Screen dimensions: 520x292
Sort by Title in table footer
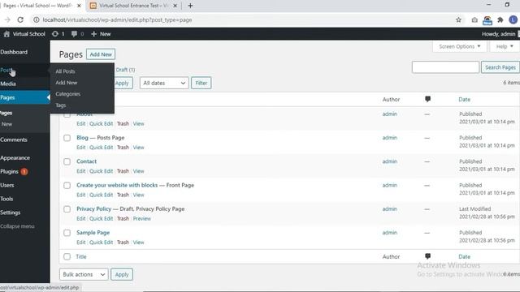[x=81, y=256]
